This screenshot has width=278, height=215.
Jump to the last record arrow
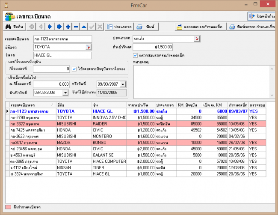point(59,27)
